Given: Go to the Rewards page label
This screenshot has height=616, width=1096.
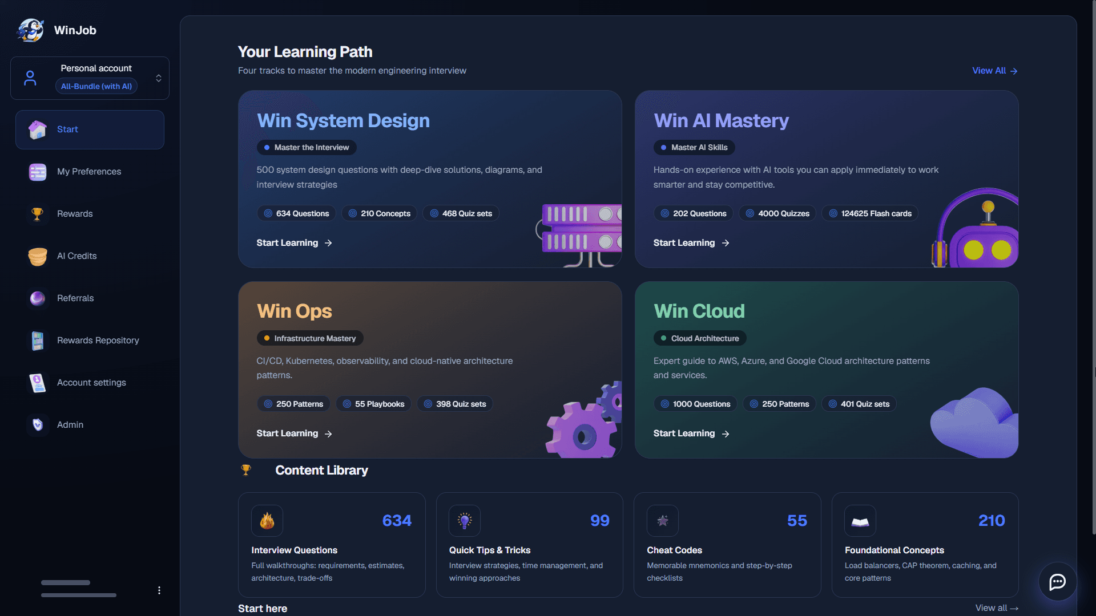Looking at the screenshot, I should (x=75, y=214).
